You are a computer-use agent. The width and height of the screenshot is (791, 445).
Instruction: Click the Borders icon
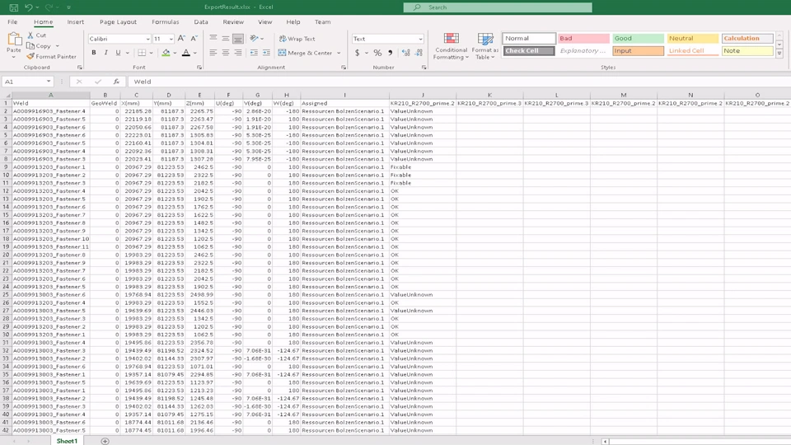143,53
